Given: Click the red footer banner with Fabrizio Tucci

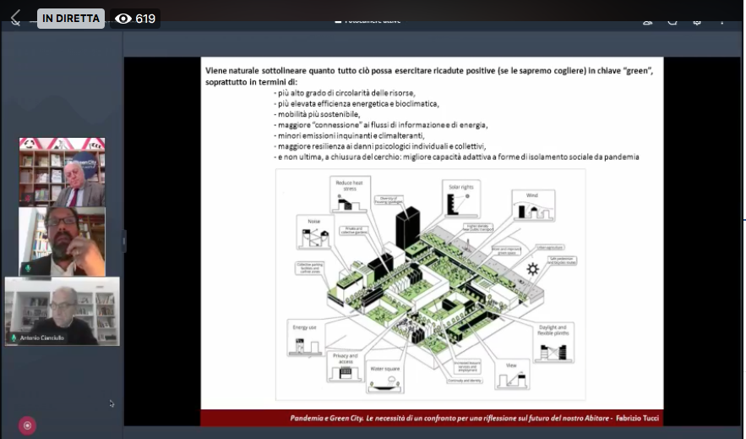Looking at the screenshot, I should click(x=432, y=418).
